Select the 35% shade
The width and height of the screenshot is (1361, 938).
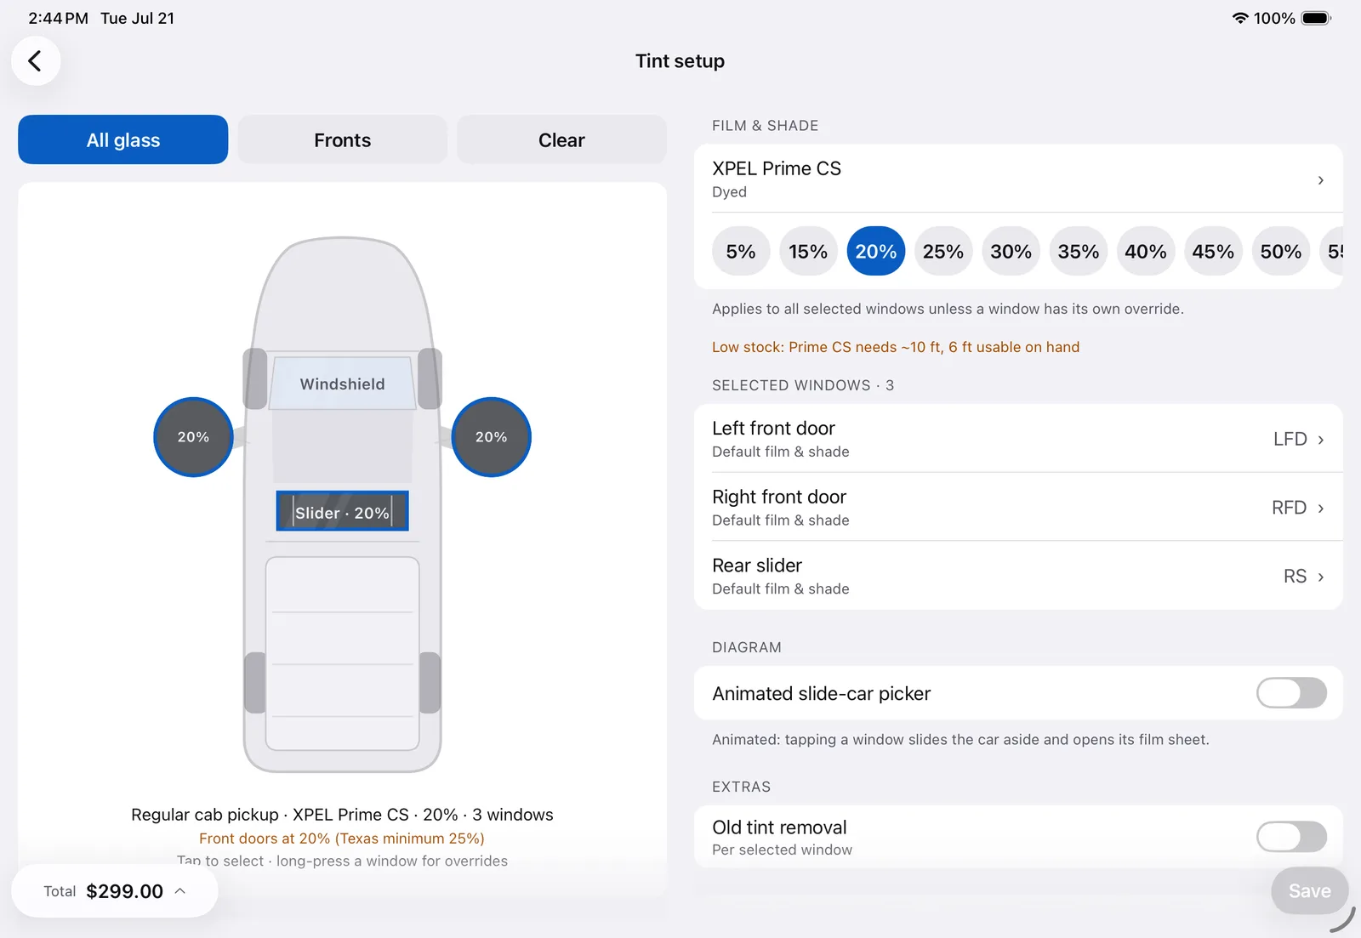1079,251
